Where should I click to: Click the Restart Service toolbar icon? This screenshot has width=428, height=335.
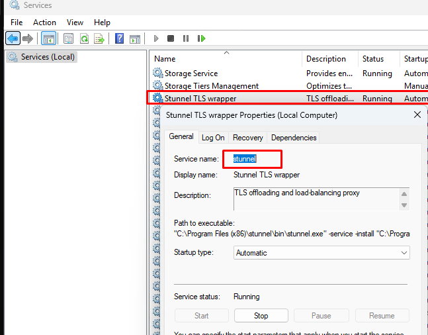point(201,39)
